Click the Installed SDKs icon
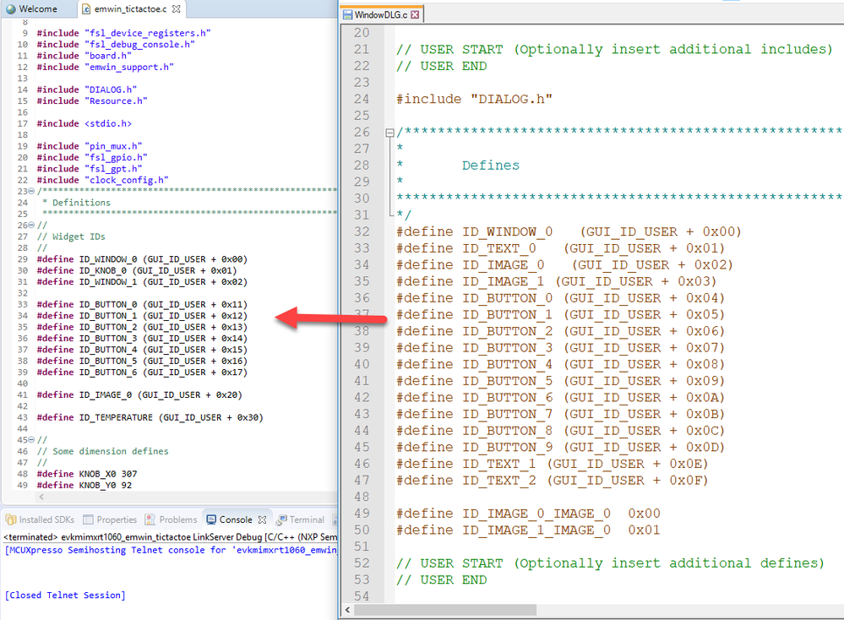 coord(11,519)
